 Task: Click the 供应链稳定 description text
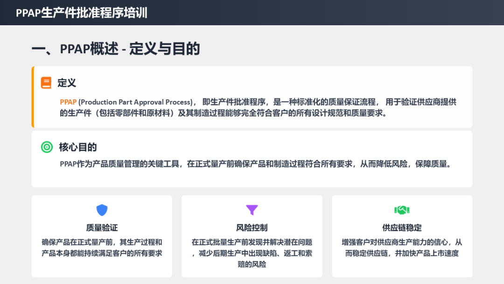pos(402,248)
